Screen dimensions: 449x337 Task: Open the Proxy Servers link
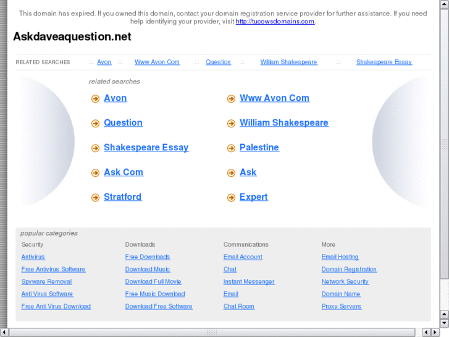tap(342, 306)
